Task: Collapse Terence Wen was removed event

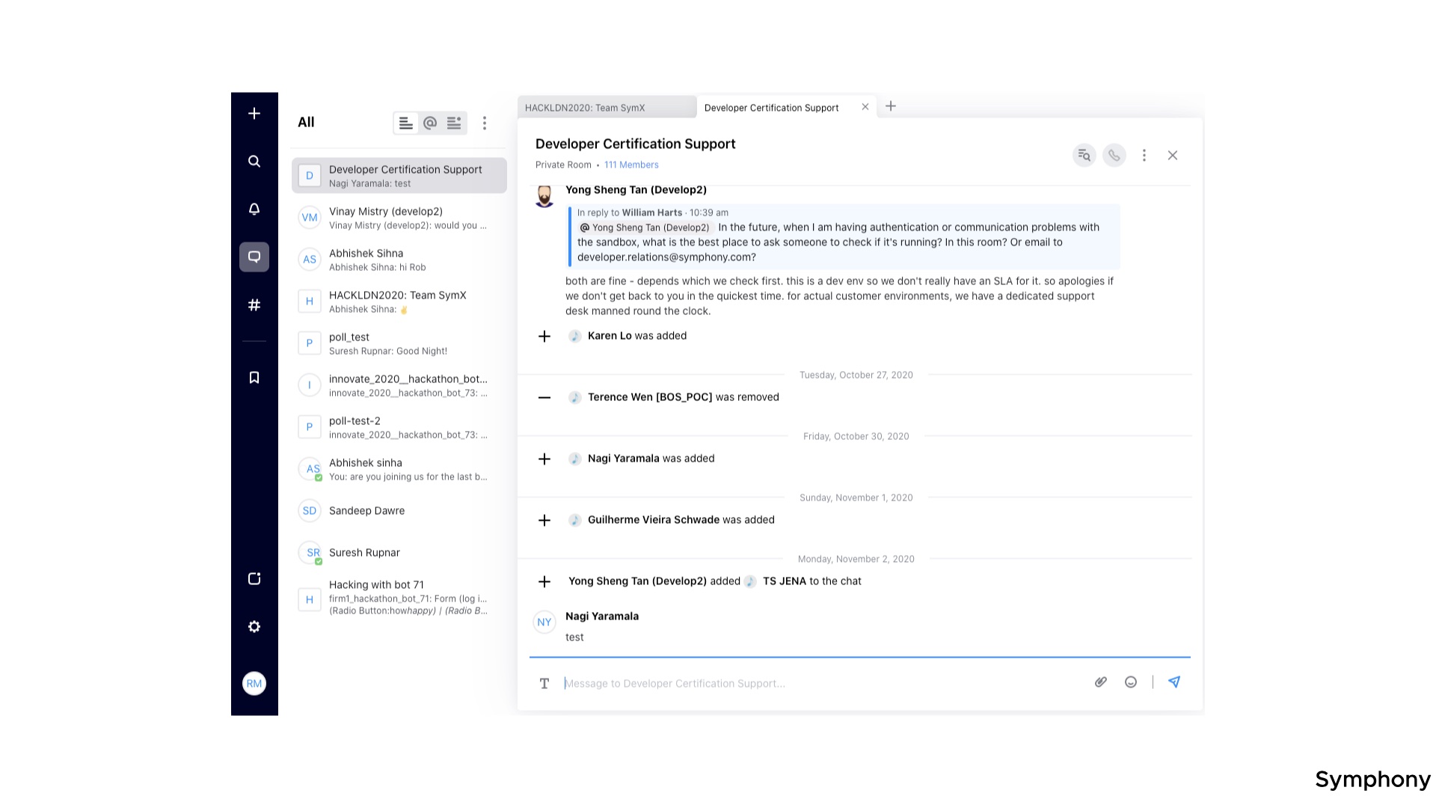Action: [x=544, y=397]
